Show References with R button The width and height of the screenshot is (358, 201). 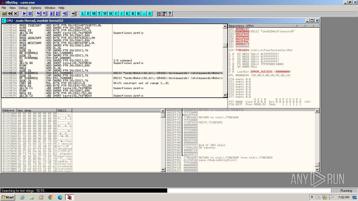click(139, 13)
